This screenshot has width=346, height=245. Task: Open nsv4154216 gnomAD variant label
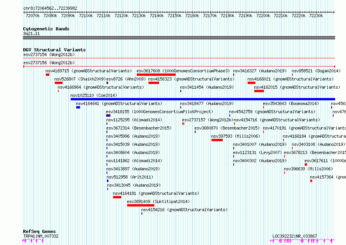coord(184,210)
